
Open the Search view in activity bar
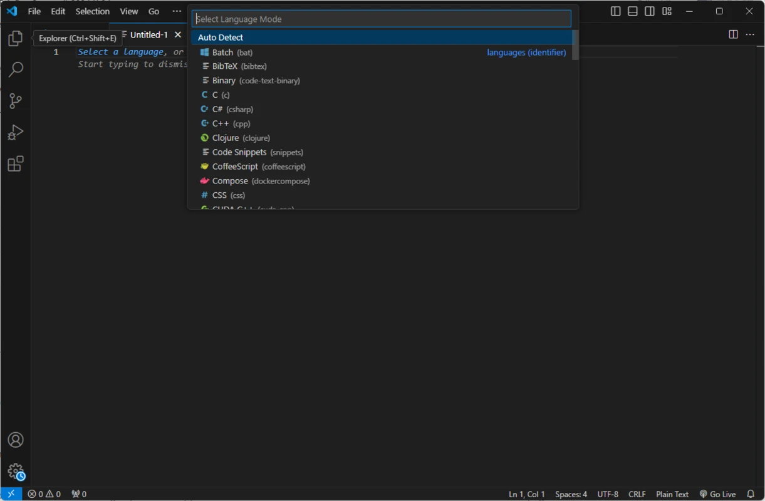click(16, 70)
